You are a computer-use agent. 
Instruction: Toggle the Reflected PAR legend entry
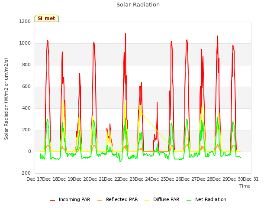coord(117,199)
